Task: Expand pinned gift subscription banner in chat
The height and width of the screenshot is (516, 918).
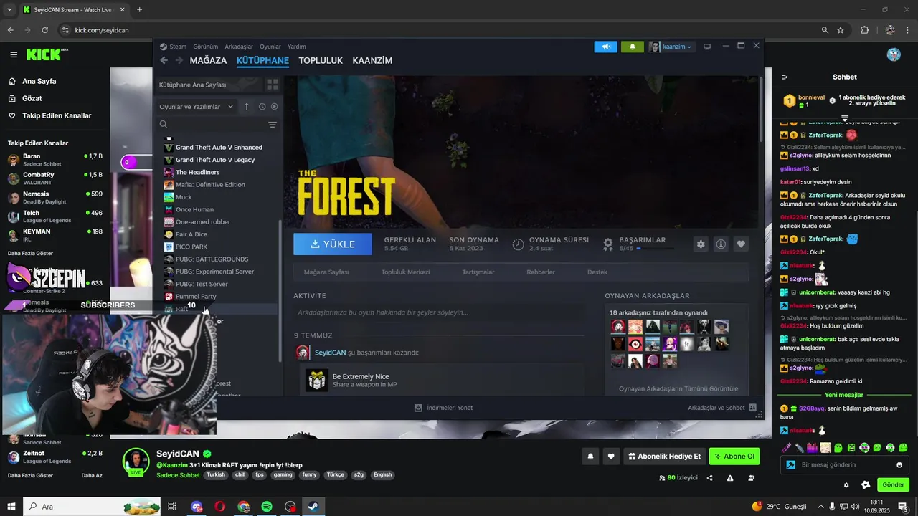Action: tap(845, 118)
